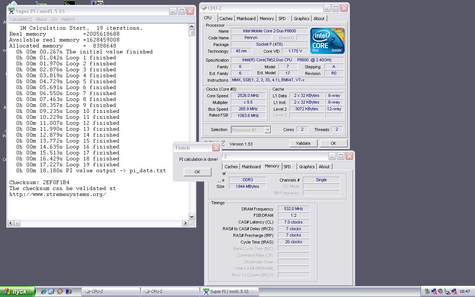Click the Multiplier x 9.5 field

click(x=249, y=102)
